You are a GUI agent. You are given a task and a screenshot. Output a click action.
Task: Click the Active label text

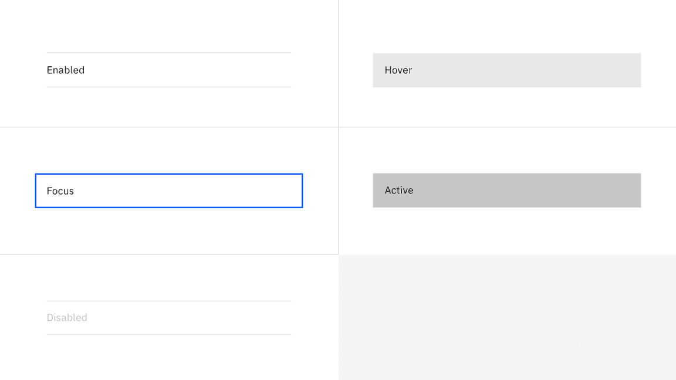coord(399,191)
